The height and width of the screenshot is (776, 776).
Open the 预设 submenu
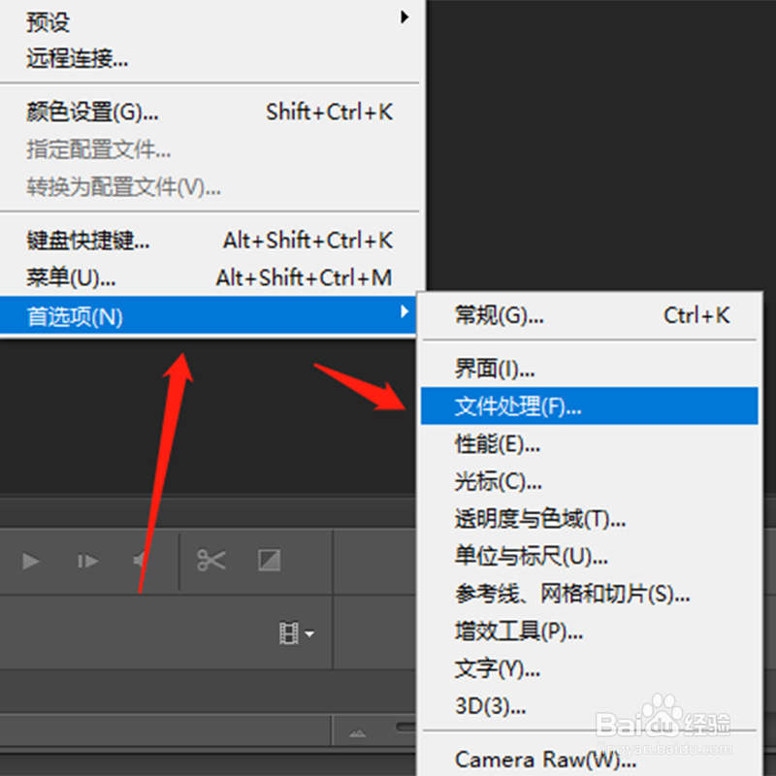point(210,21)
